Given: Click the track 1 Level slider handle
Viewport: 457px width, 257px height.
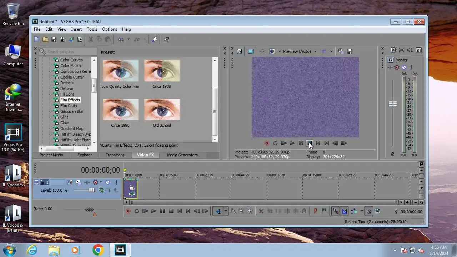Looking at the screenshot, I should (x=92, y=190).
